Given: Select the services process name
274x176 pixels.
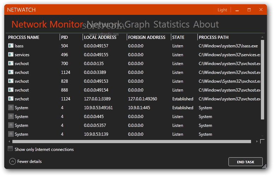Looking at the screenshot, I should tap(22, 54).
